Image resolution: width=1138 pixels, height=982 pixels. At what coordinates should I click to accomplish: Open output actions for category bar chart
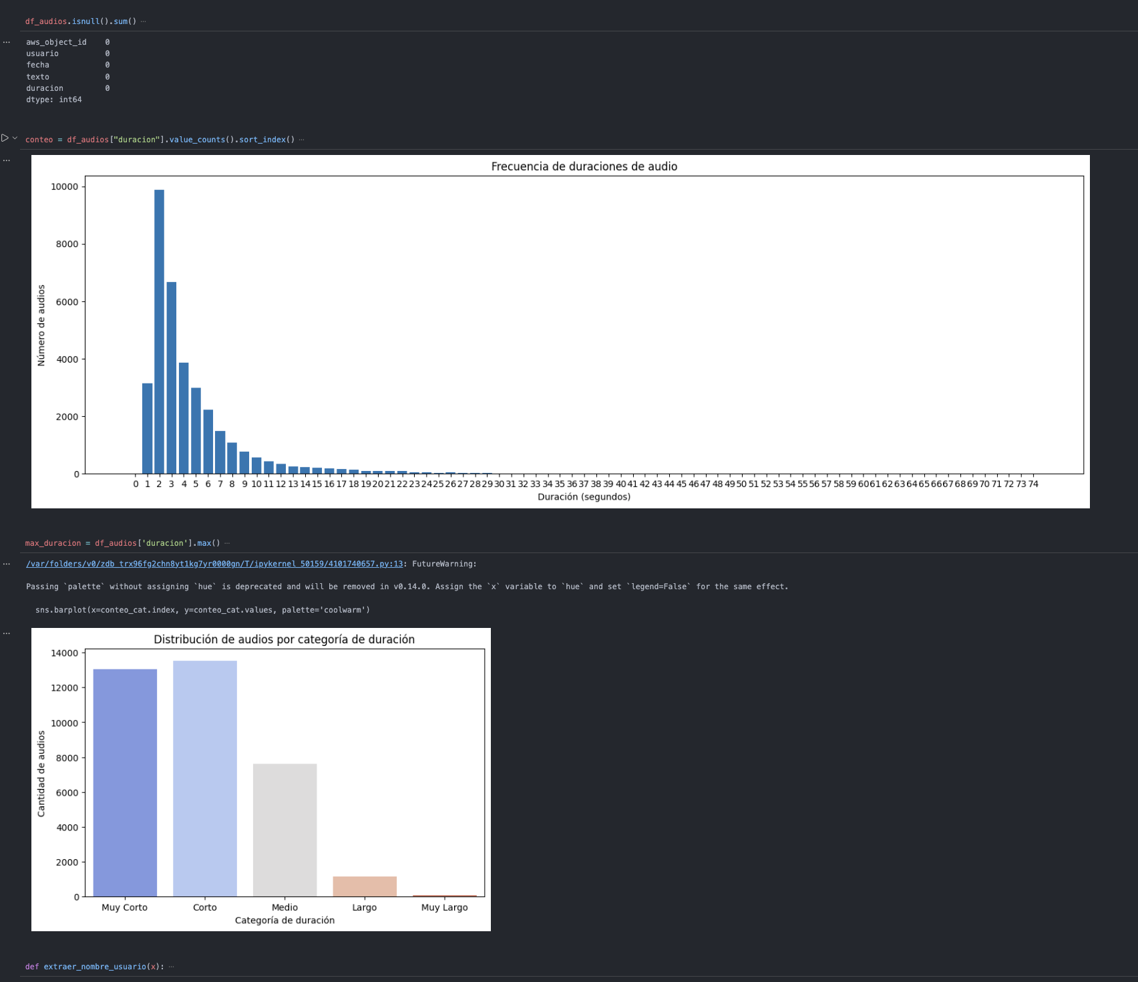click(7, 633)
